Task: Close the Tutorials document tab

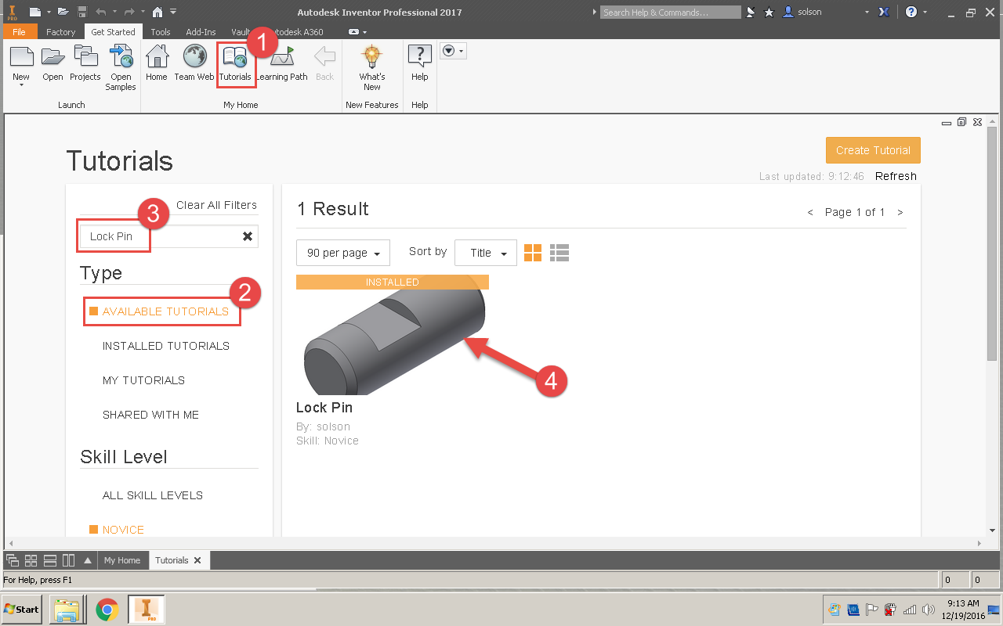Action: point(197,560)
